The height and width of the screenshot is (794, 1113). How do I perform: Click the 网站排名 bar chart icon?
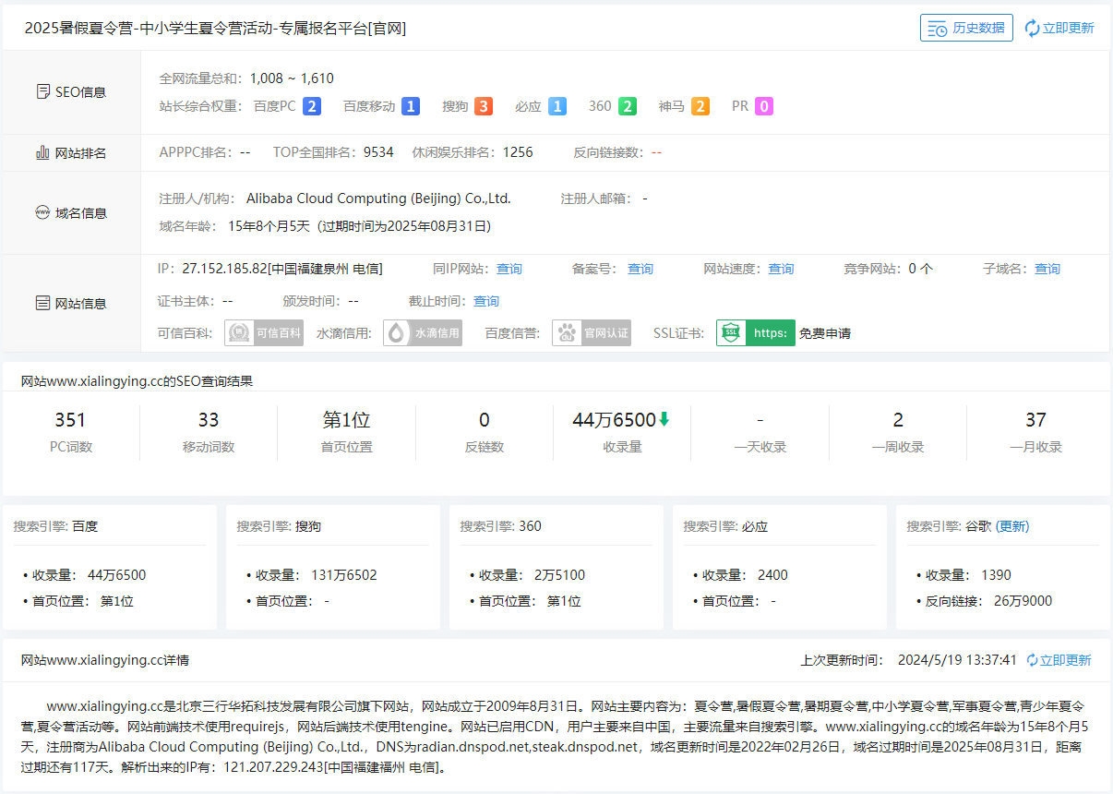point(43,152)
